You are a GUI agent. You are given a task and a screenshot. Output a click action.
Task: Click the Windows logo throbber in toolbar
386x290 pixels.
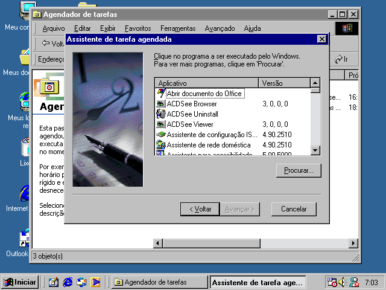347,28
